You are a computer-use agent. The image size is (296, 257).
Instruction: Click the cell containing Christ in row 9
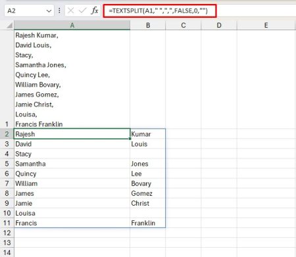pos(148,203)
